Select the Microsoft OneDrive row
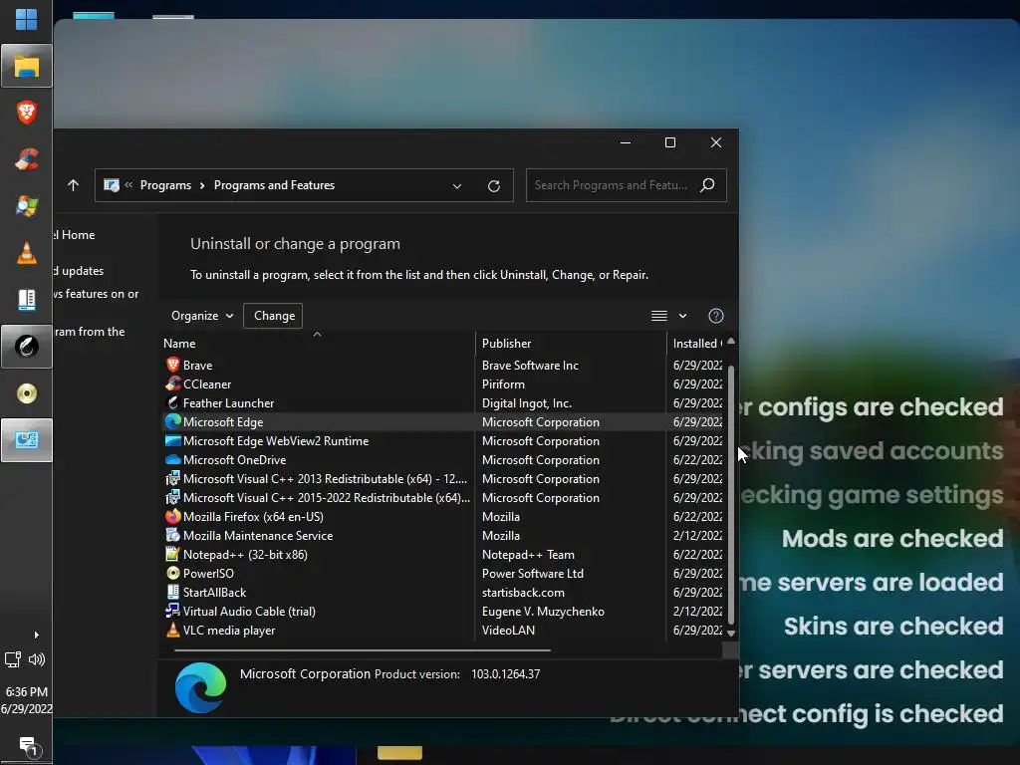The width and height of the screenshot is (1020, 765). coord(442,459)
